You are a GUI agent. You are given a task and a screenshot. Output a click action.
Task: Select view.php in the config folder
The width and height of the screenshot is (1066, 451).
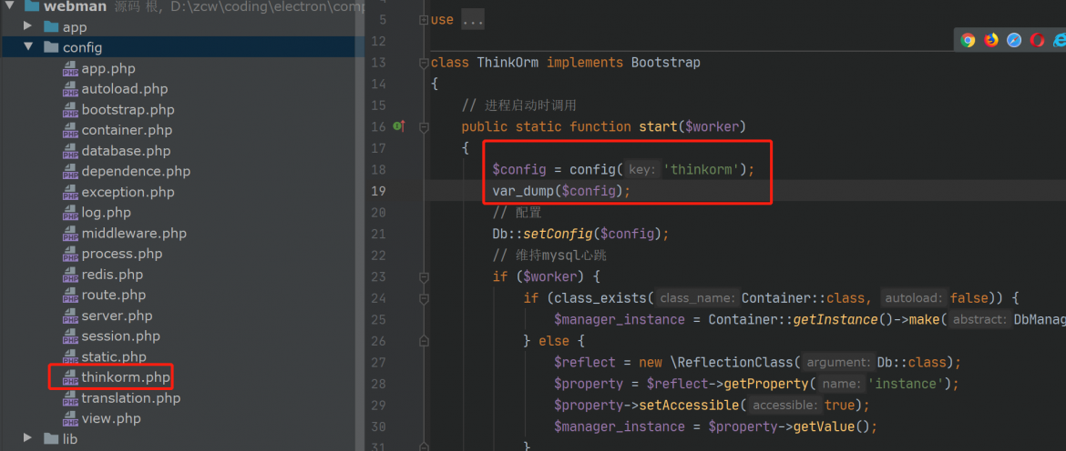[x=111, y=418]
